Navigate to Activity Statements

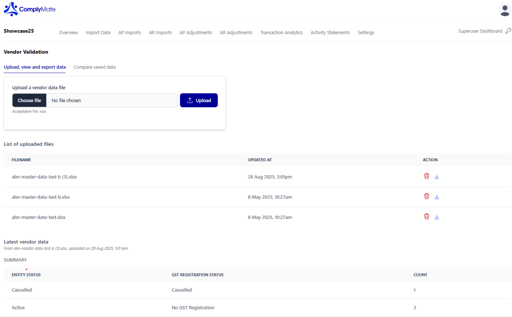click(330, 33)
